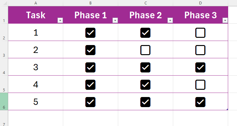237x126 pixels.
Task: Click the table resize handle at bottom-right corner
Action: (x=227, y=109)
